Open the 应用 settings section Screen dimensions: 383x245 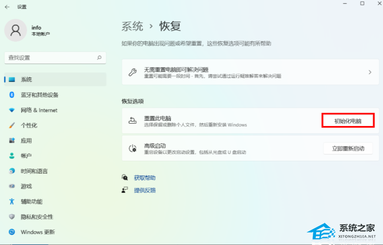26,141
